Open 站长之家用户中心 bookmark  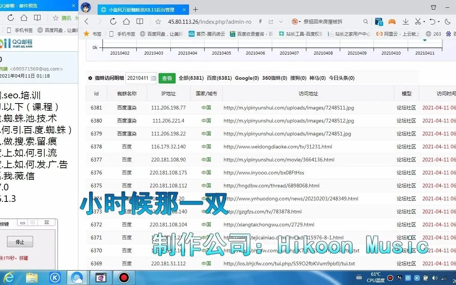coord(349,34)
